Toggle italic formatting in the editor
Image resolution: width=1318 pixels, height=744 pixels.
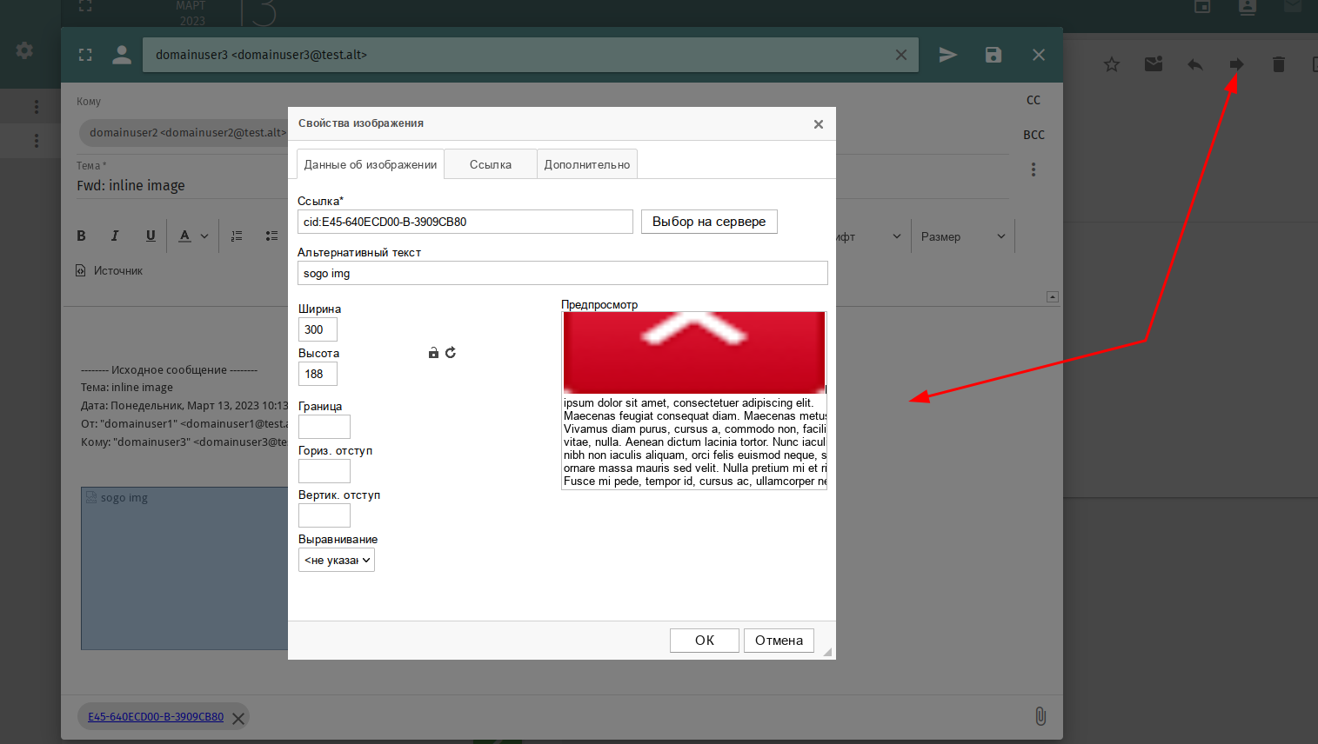tap(115, 236)
